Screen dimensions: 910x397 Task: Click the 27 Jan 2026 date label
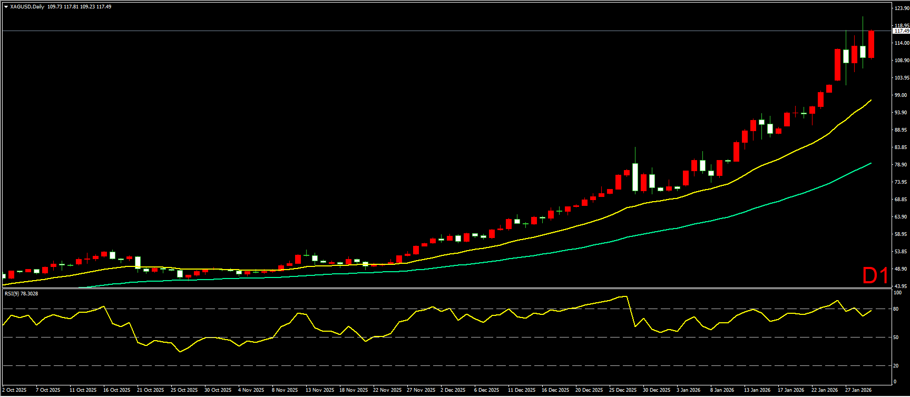[x=858, y=390]
